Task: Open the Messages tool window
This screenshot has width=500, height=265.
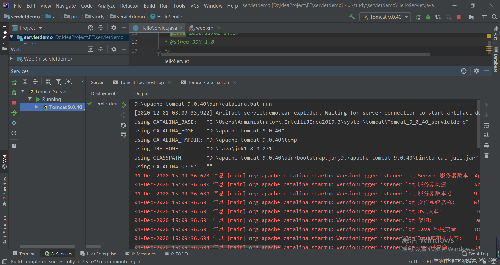Action: tap(140, 254)
